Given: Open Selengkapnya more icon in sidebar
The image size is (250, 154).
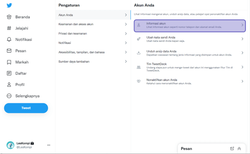Looking at the screenshot, I should tap(9, 96).
